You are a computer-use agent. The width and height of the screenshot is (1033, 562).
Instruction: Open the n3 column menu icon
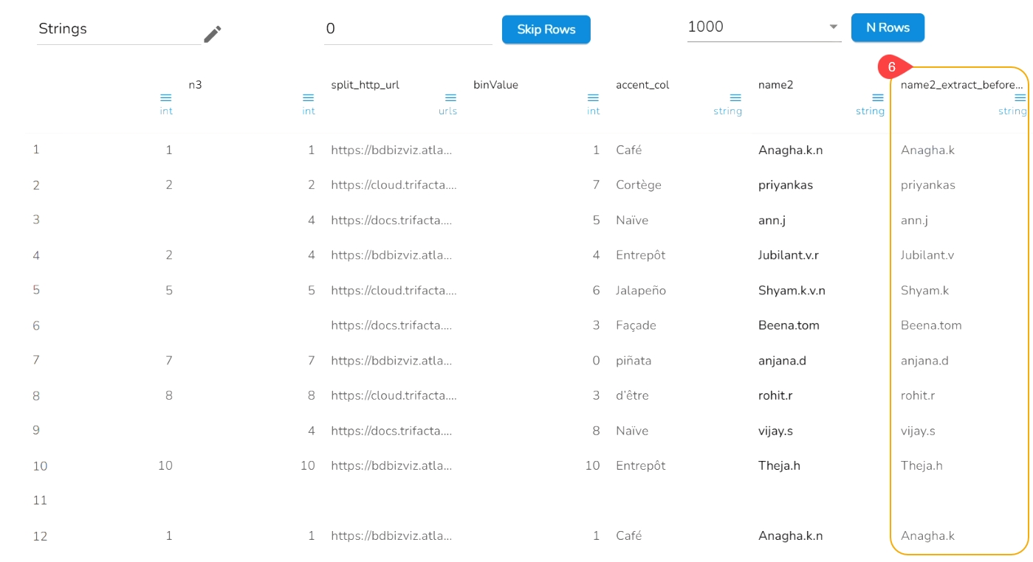(309, 98)
